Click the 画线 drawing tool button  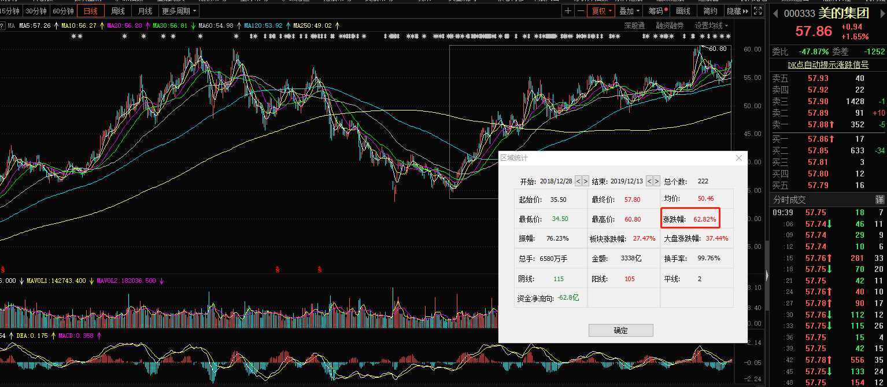coord(683,11)
